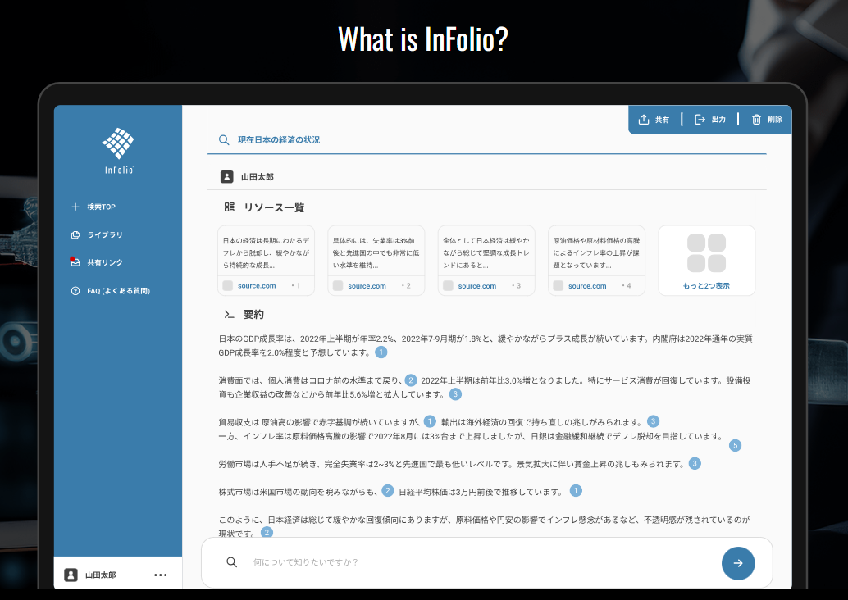The width and height of the screenshot is (848, 600).
Task: Click citation 1 after 赤字基調が続いていますが
Action: click(x=430, y=421)
